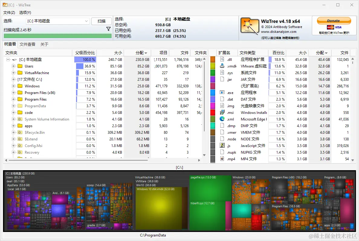This screenshot has height=241, width=359.
Task: Click the filter funnel icon
Action: 108,29
